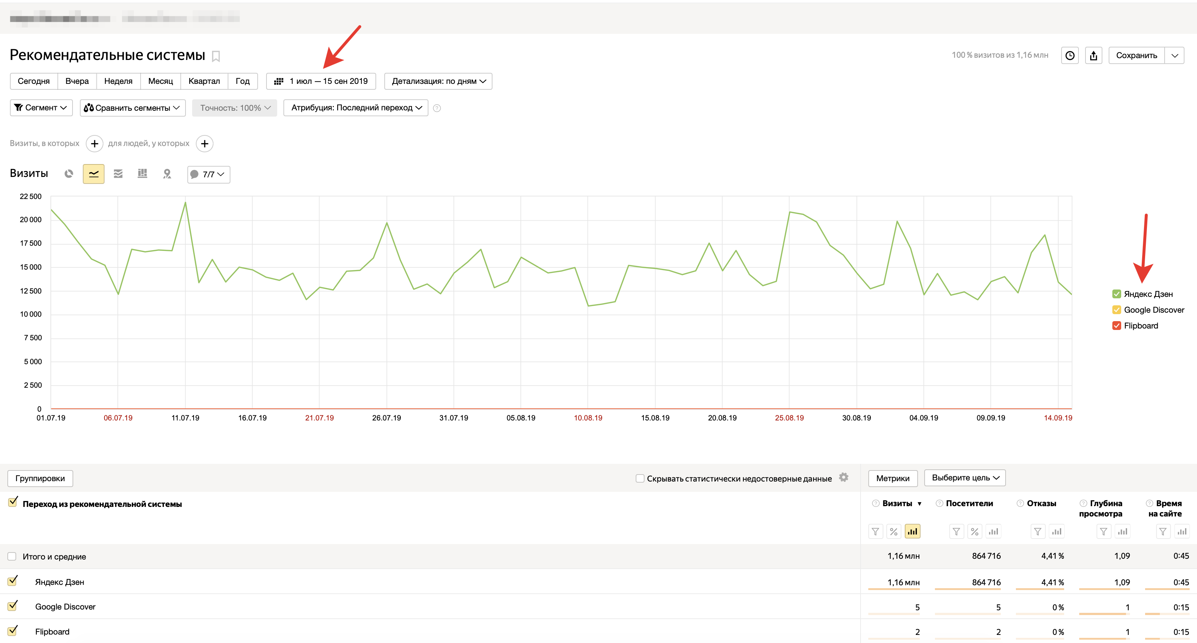The width and height of the screenshot is (1197, 643).
Task: Enable hiding statistically unreliable data checkbox
Action: coord(640,478)
